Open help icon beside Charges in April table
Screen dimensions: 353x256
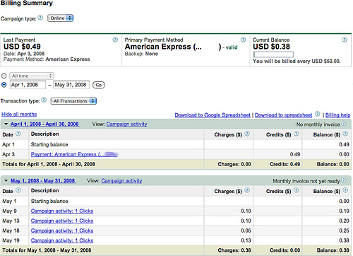(247, 134)
